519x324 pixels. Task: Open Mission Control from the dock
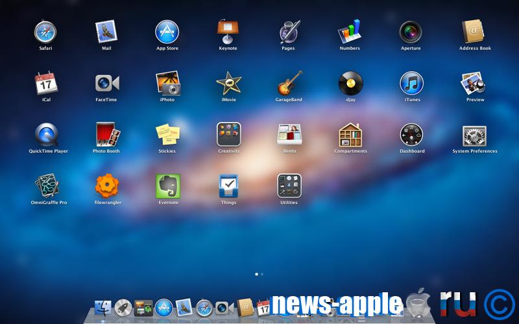point(143,308)
